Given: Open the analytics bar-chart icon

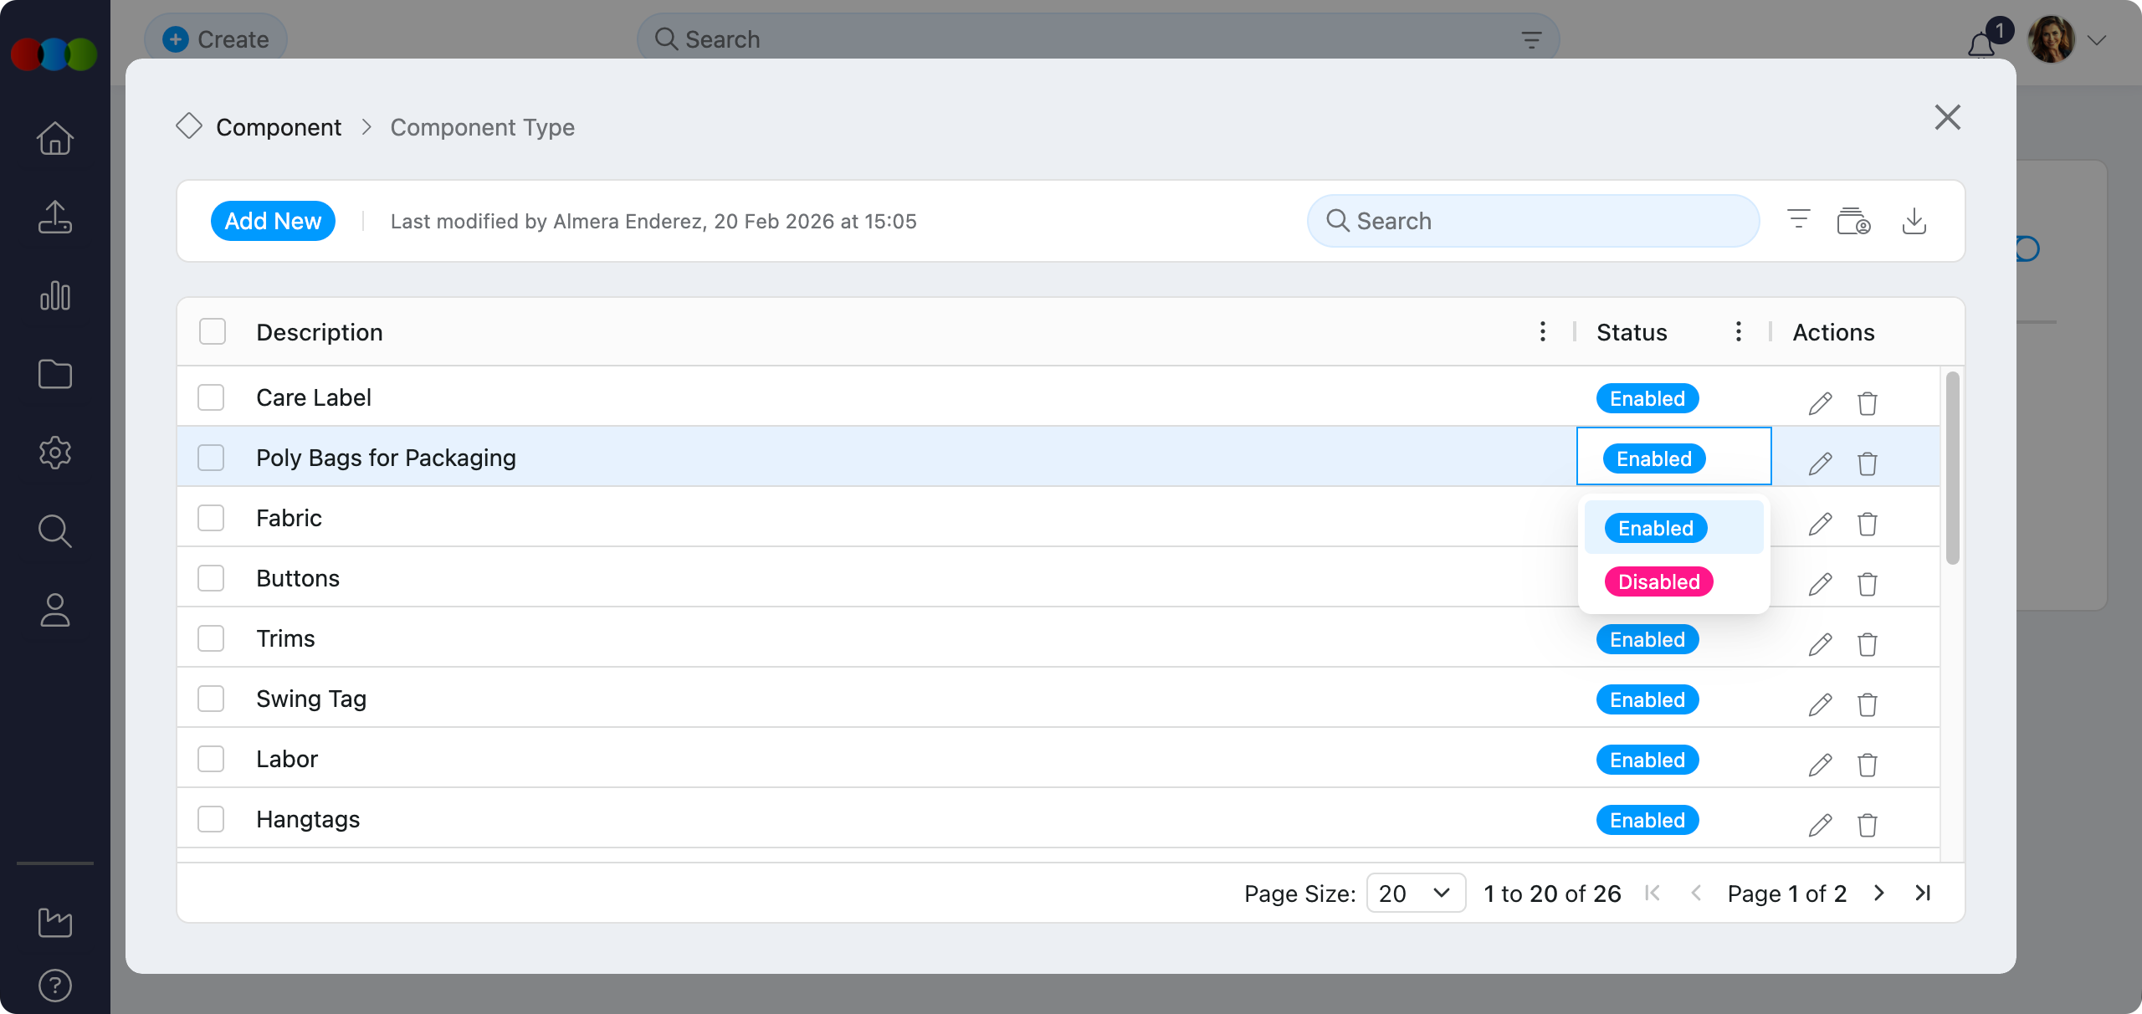Looking at the screenshot, I should coord(54,295).
